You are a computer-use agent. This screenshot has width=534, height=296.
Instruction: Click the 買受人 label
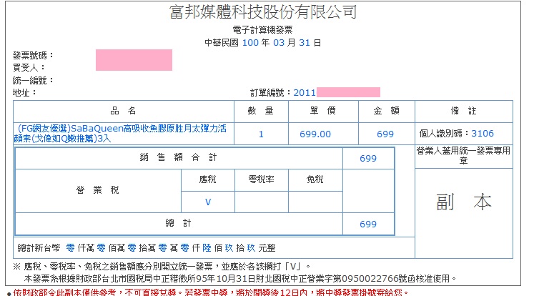[x=29, y=67]
